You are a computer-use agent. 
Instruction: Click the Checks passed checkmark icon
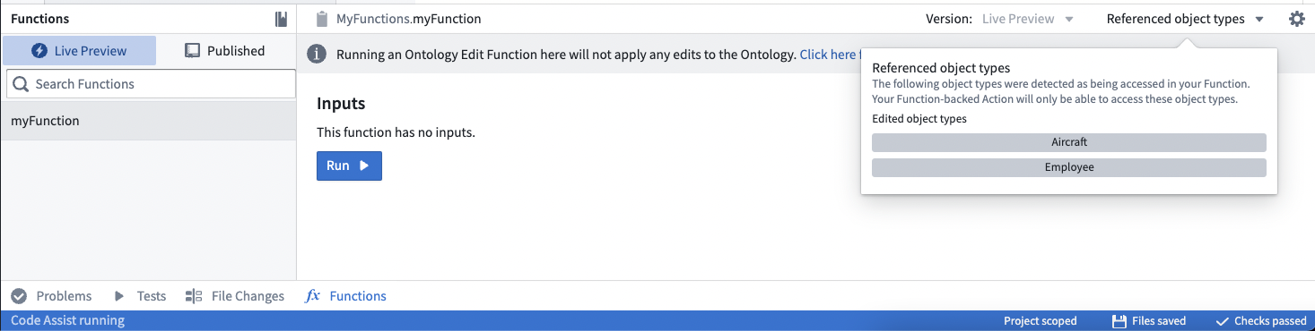click(1222, 321)
